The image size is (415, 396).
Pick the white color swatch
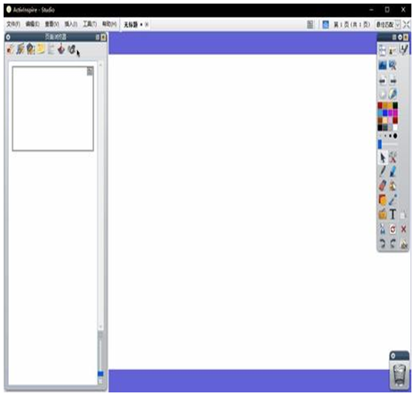[x=395, y=128]
